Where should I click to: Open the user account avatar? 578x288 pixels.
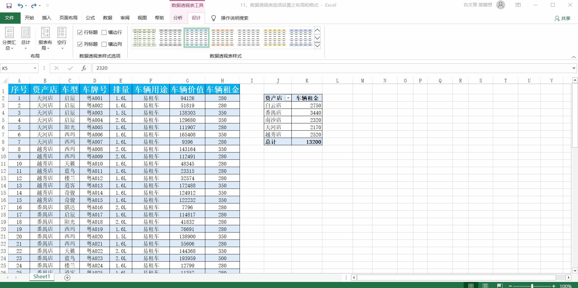[x=501, y=5]
